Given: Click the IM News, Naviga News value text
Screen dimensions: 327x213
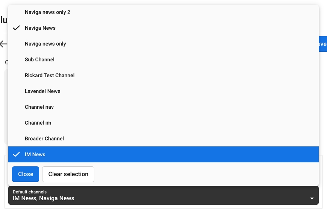Looking at the screenshot, I should [x=44, y=198].
